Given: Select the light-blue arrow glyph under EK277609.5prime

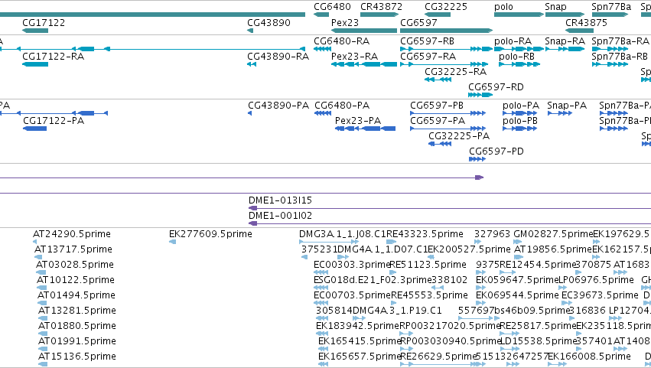Looking at the screenshot, I should pos(172,242).
